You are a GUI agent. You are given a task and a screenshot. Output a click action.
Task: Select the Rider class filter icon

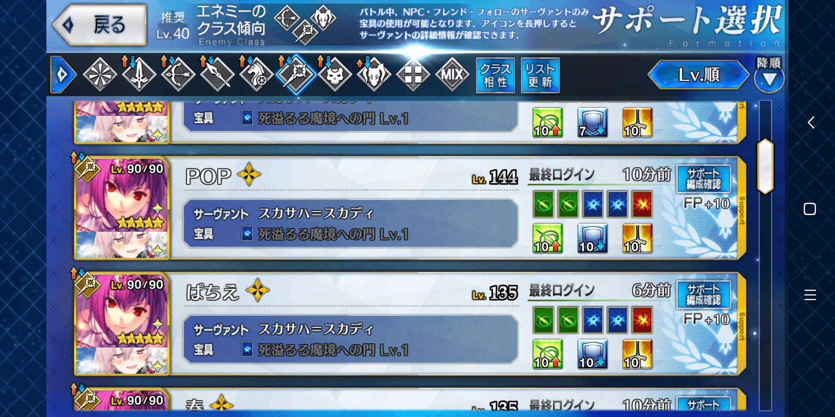coord(256,75)
